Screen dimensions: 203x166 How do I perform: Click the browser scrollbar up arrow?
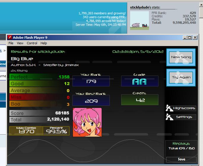[x=201, y=5]
